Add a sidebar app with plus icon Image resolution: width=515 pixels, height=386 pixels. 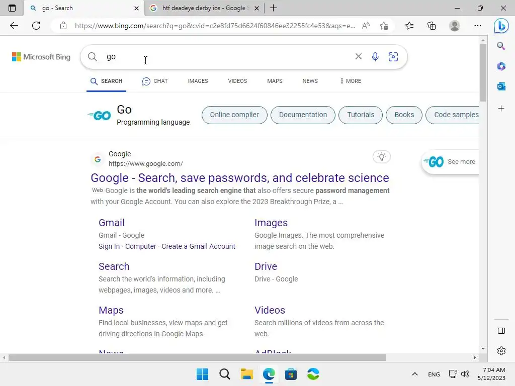pos(501,109)
